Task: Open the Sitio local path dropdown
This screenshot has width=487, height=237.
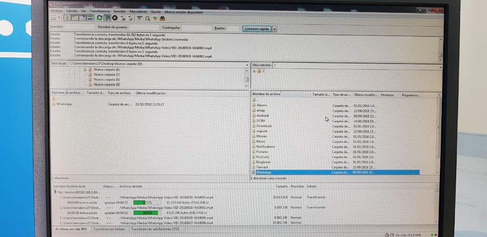Action: click(246, 63)
